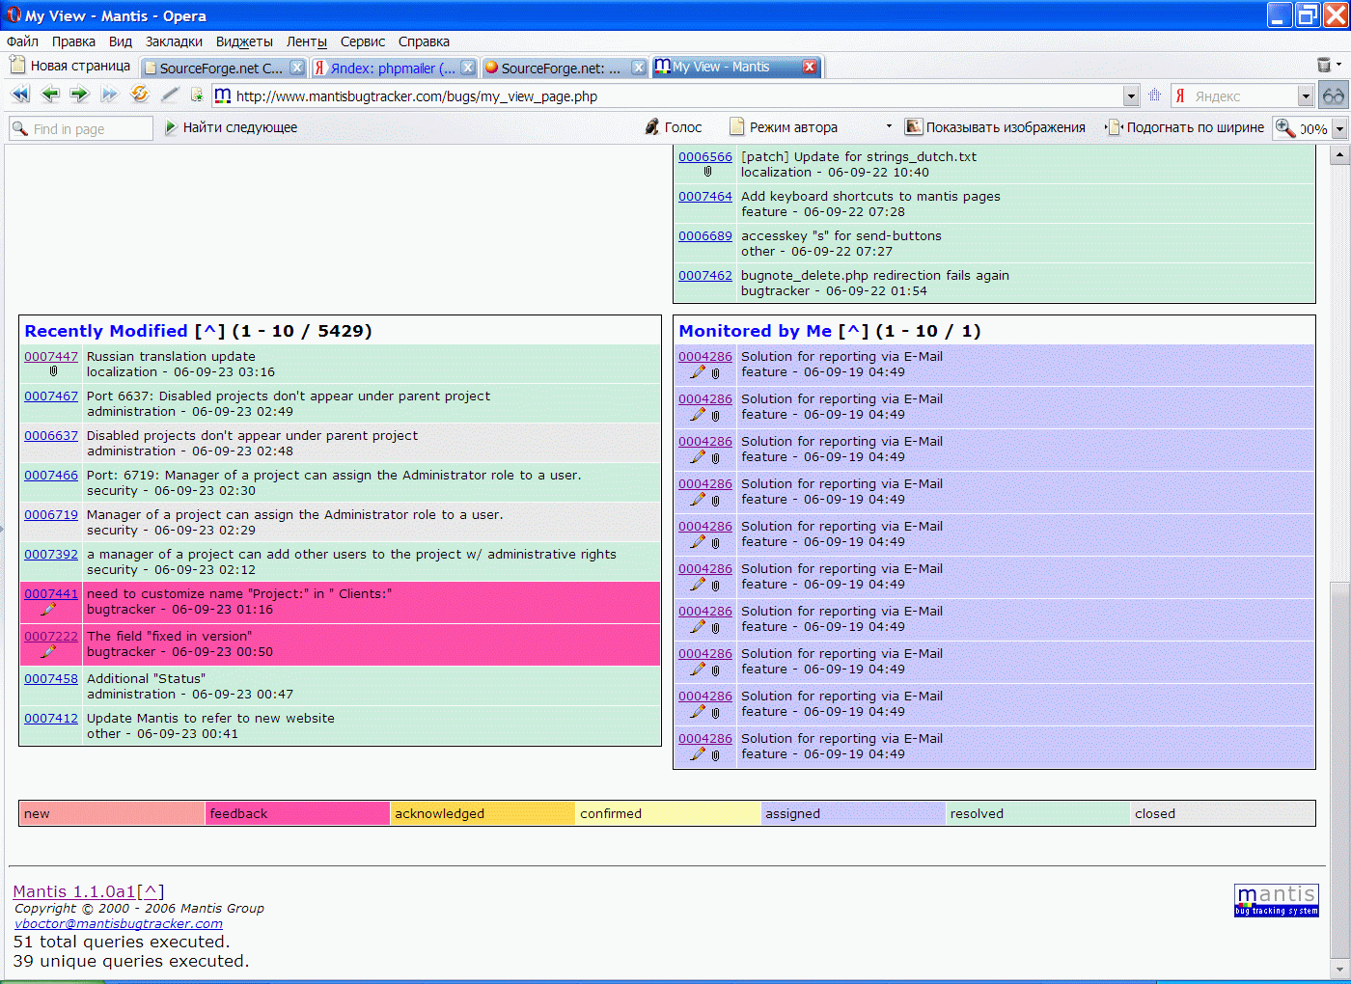Click the Rewind double-arrow navigation icon
Viewport: 1351px width, 984px height.
(20, 95)
